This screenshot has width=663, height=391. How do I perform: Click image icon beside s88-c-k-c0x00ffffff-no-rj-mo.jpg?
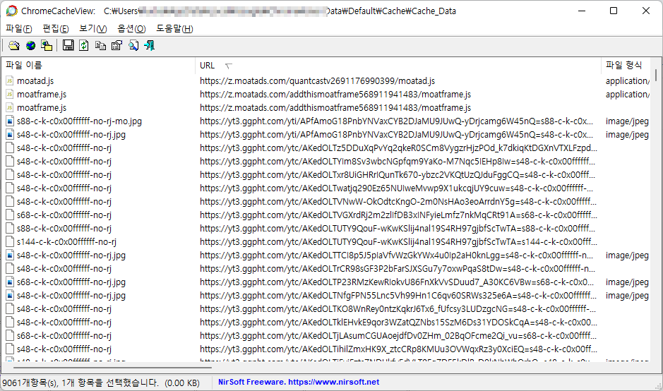click(10, 121)
